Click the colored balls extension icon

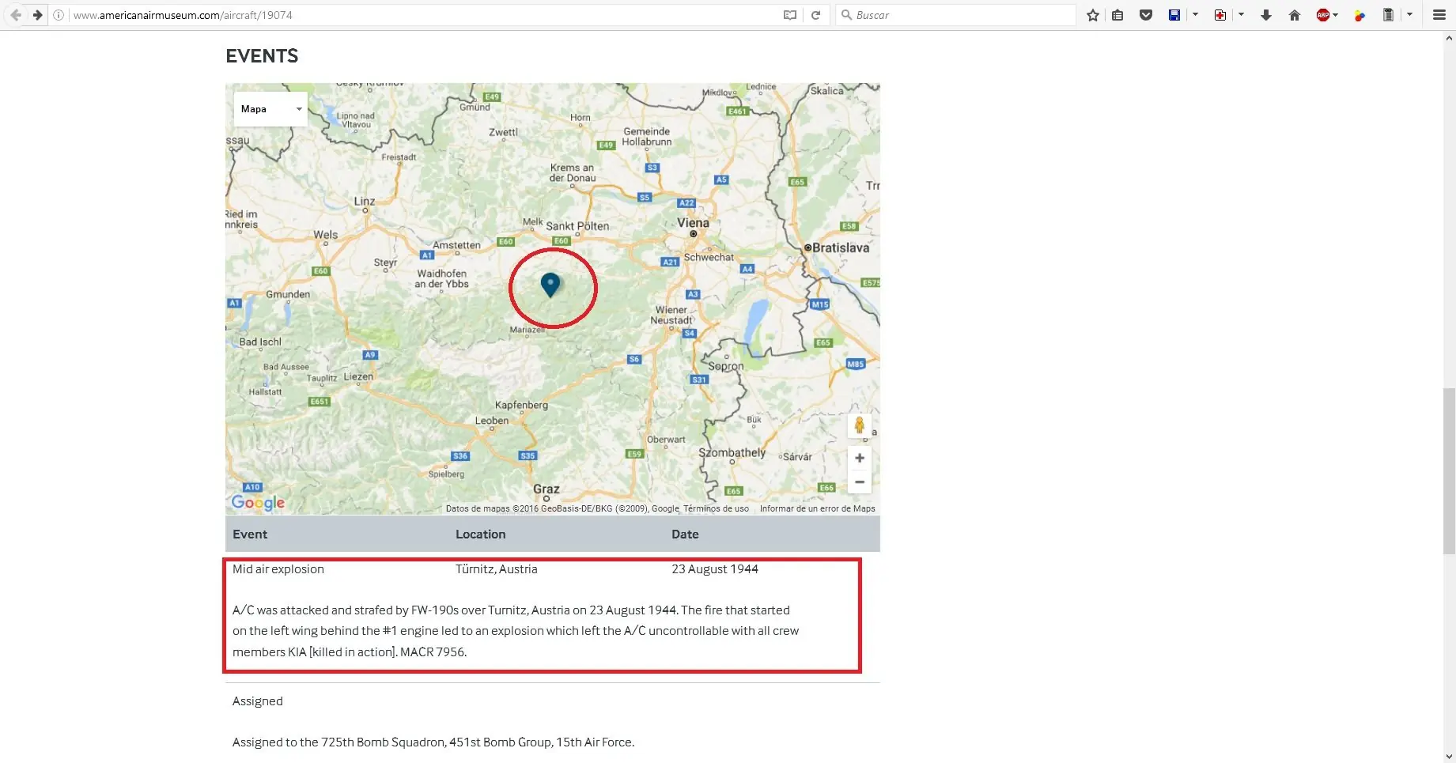click(x=1360, y=15)
